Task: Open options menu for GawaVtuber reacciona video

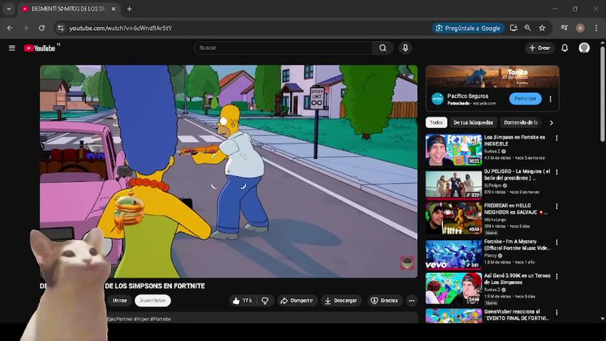Action: (557, 313)
